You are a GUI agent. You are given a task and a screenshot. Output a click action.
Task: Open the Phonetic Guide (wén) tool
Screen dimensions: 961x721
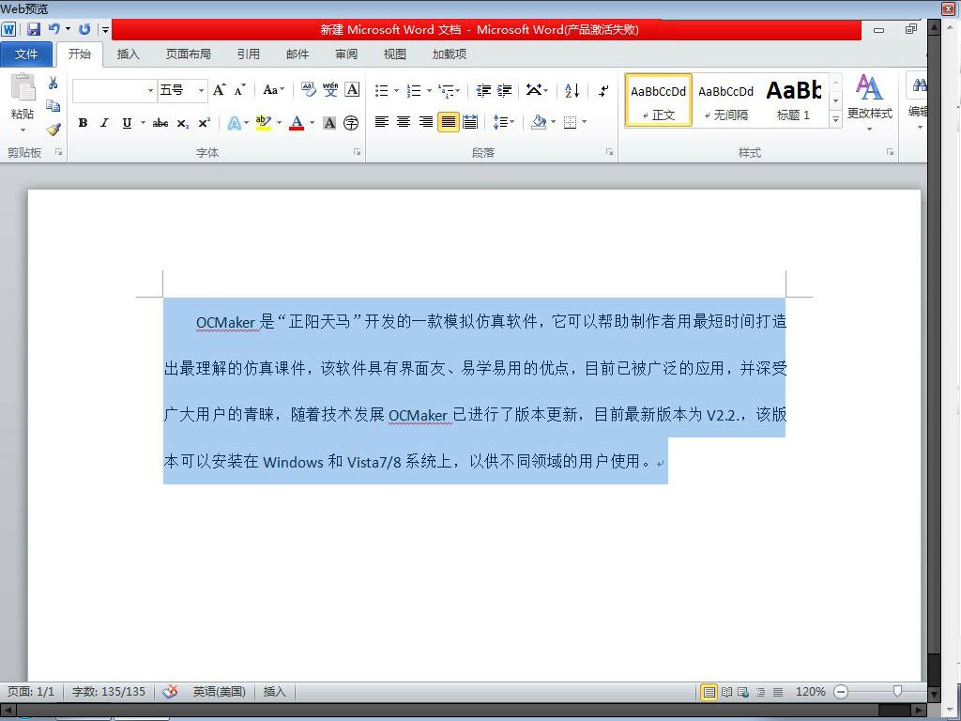tap(330, 90)
